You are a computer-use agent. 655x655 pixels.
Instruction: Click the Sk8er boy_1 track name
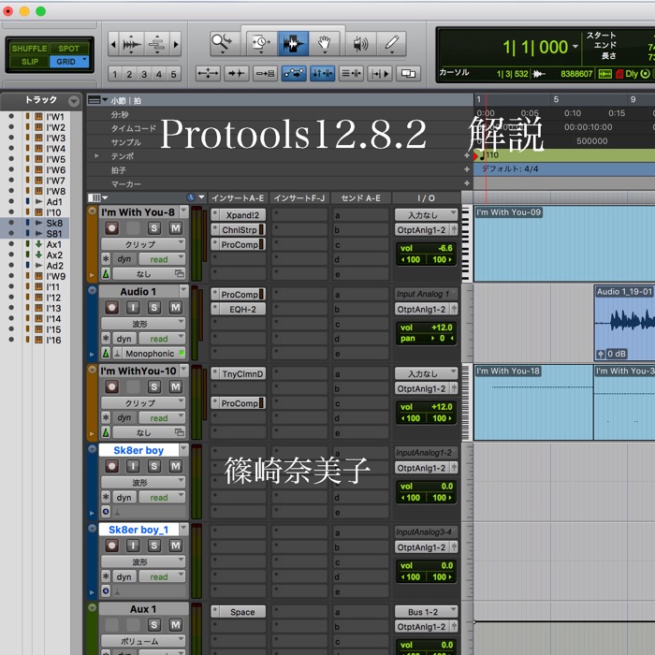click(138, 530)
